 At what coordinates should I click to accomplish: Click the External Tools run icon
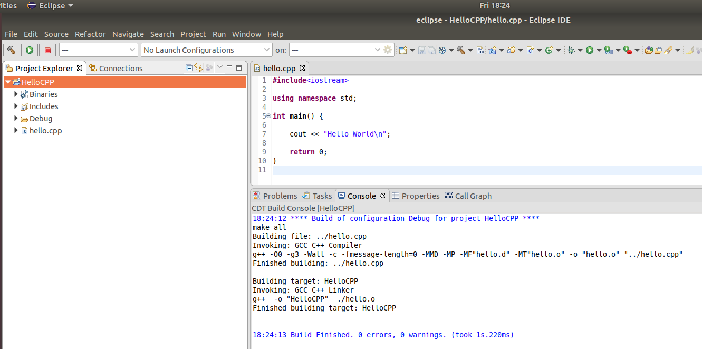point(627,50)
